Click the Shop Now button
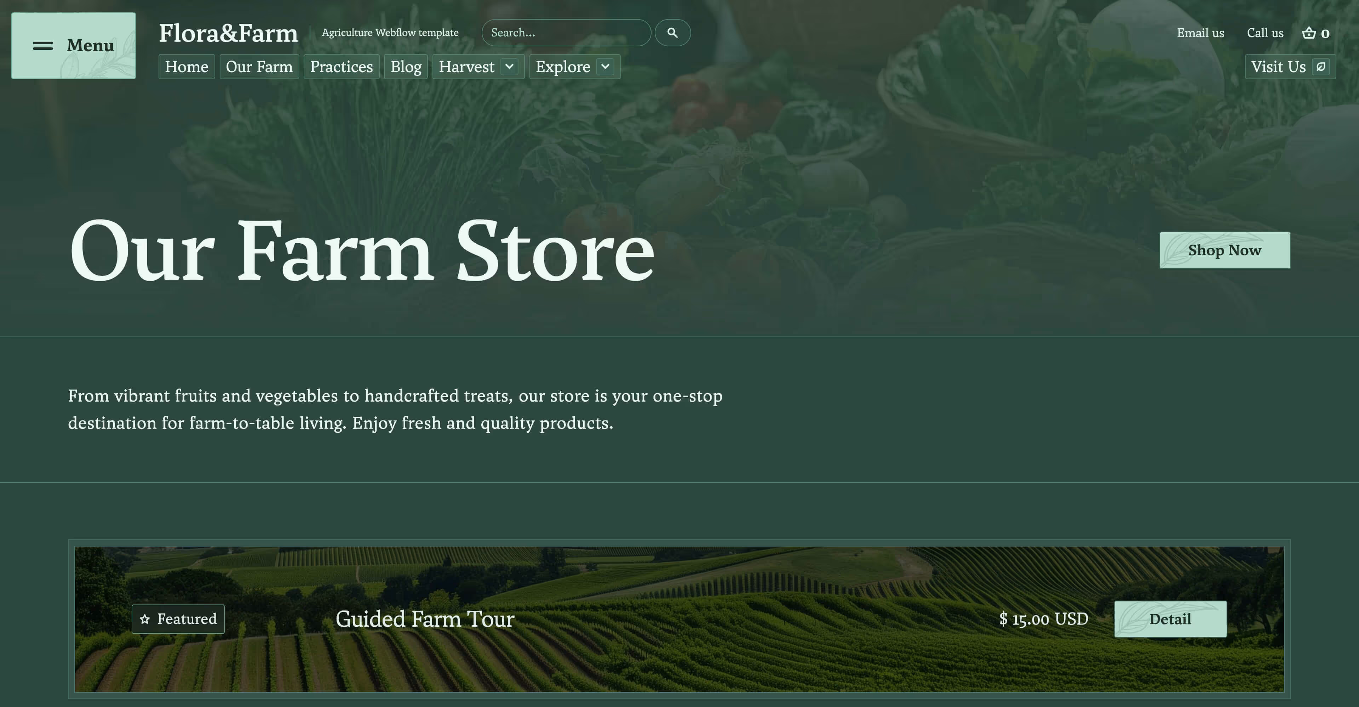 point(1225,250)
